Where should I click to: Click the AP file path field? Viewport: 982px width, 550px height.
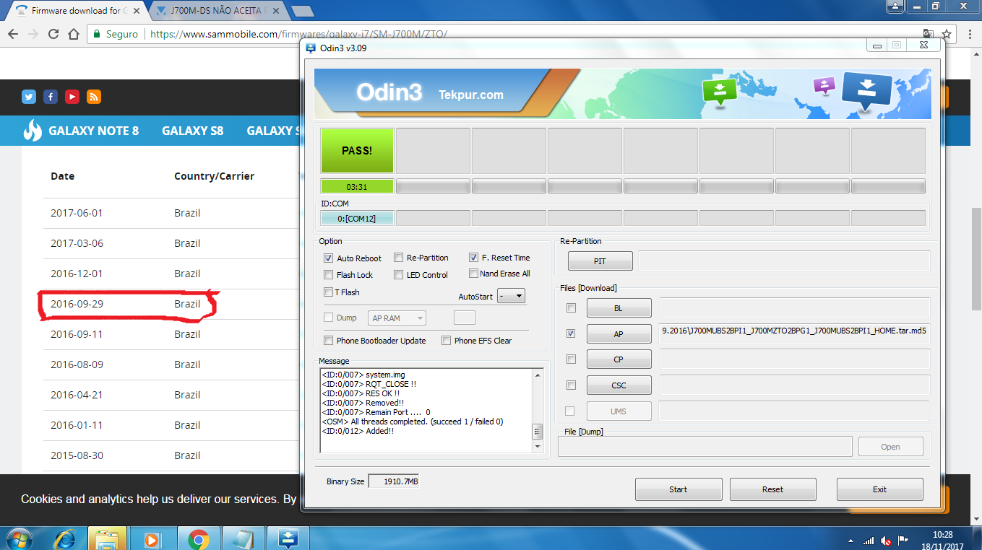795,333
